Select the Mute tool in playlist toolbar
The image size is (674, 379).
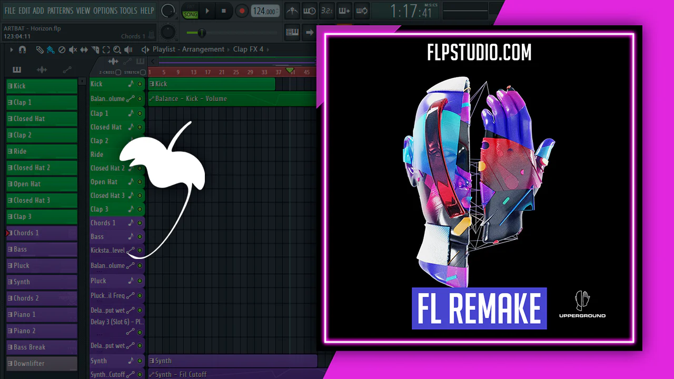[73, 49]
